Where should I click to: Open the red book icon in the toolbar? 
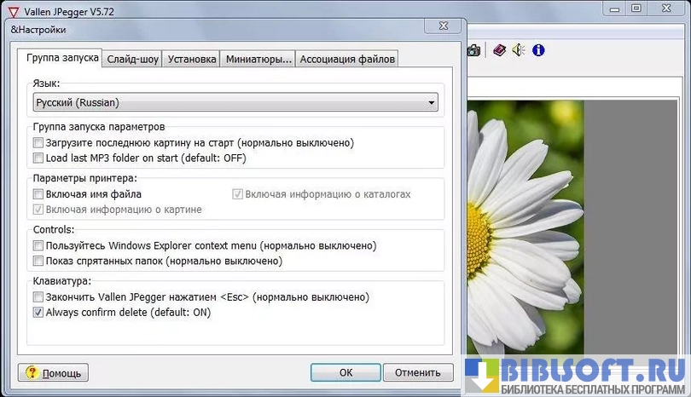[x=499, y=50]
